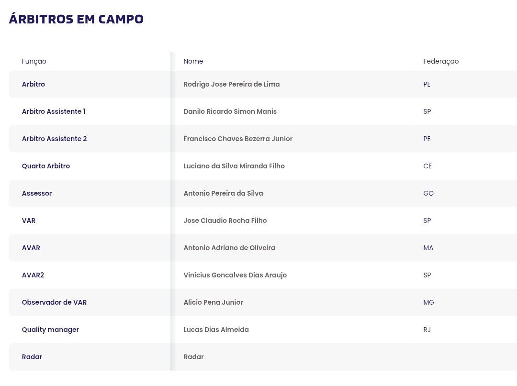This screenshot has height=386, width=517.
Task: Click Lucas Dias Almeida in Quality manager row
Action: coord(216,330)
